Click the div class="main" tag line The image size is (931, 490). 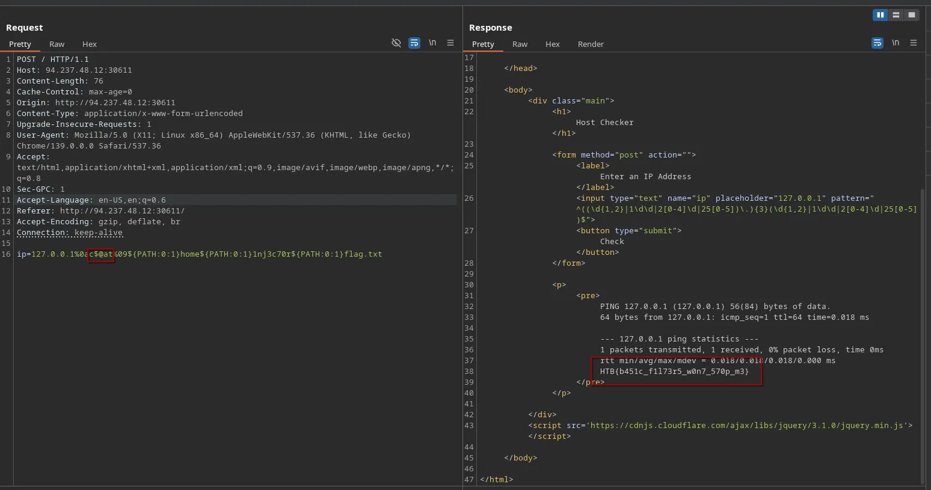click(571, 101)
